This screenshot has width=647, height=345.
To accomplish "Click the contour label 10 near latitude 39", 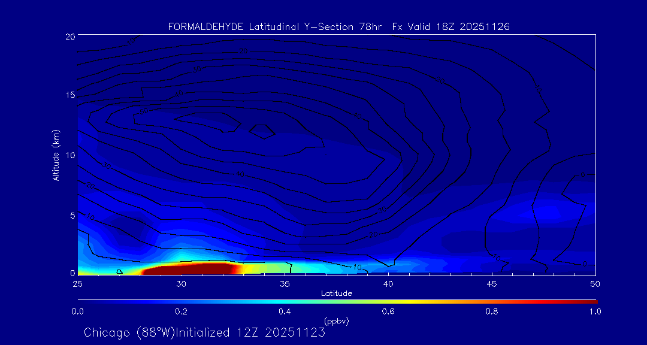I will 358,267.
